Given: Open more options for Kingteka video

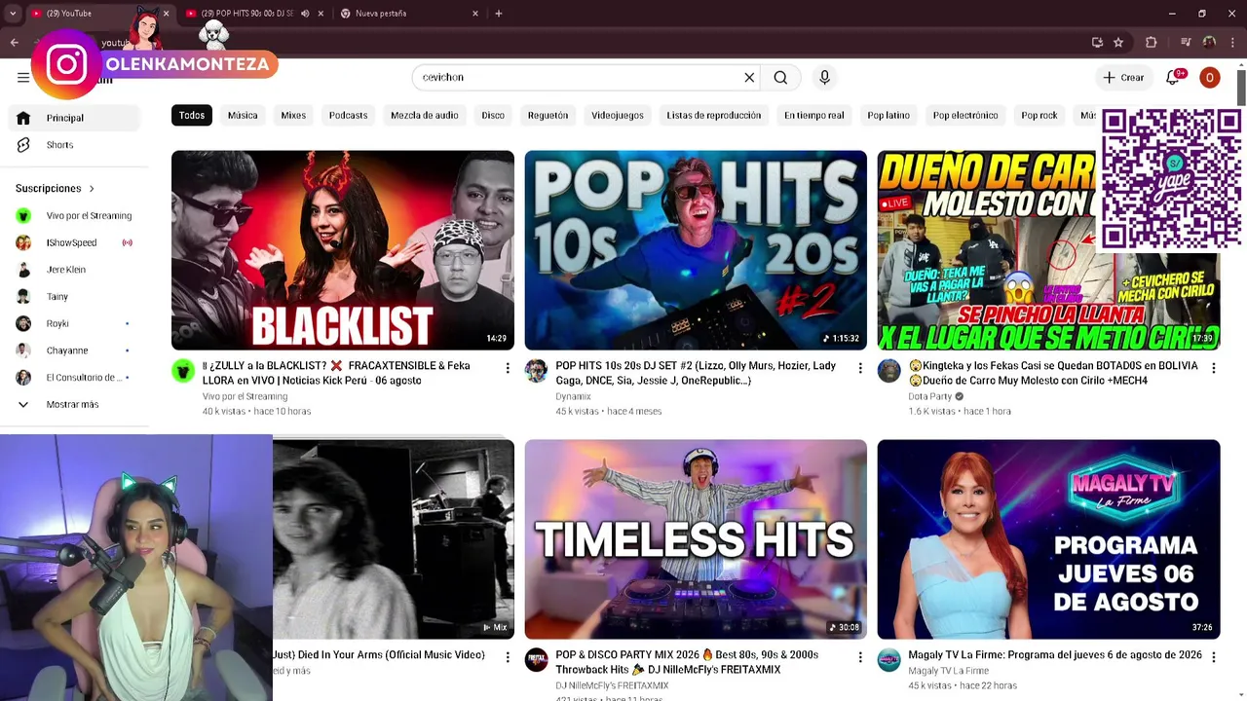Looking at the screenshot, I should click(1213, 368).
